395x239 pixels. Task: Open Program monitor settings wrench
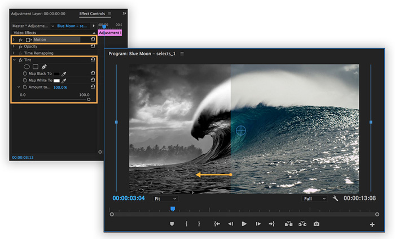point(335,198)
